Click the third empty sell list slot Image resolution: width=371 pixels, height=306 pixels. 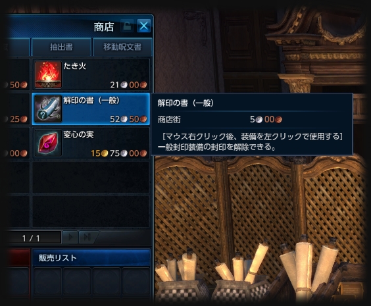click(107, 282)
